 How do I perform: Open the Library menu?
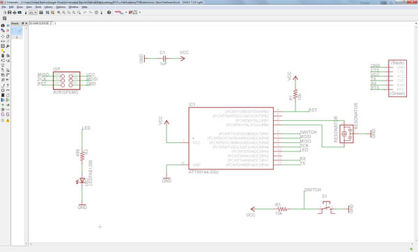click(x=49, y=7)
